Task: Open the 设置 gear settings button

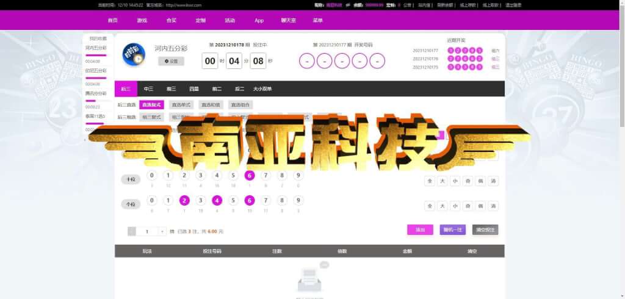Action: [x=171, y=62]
